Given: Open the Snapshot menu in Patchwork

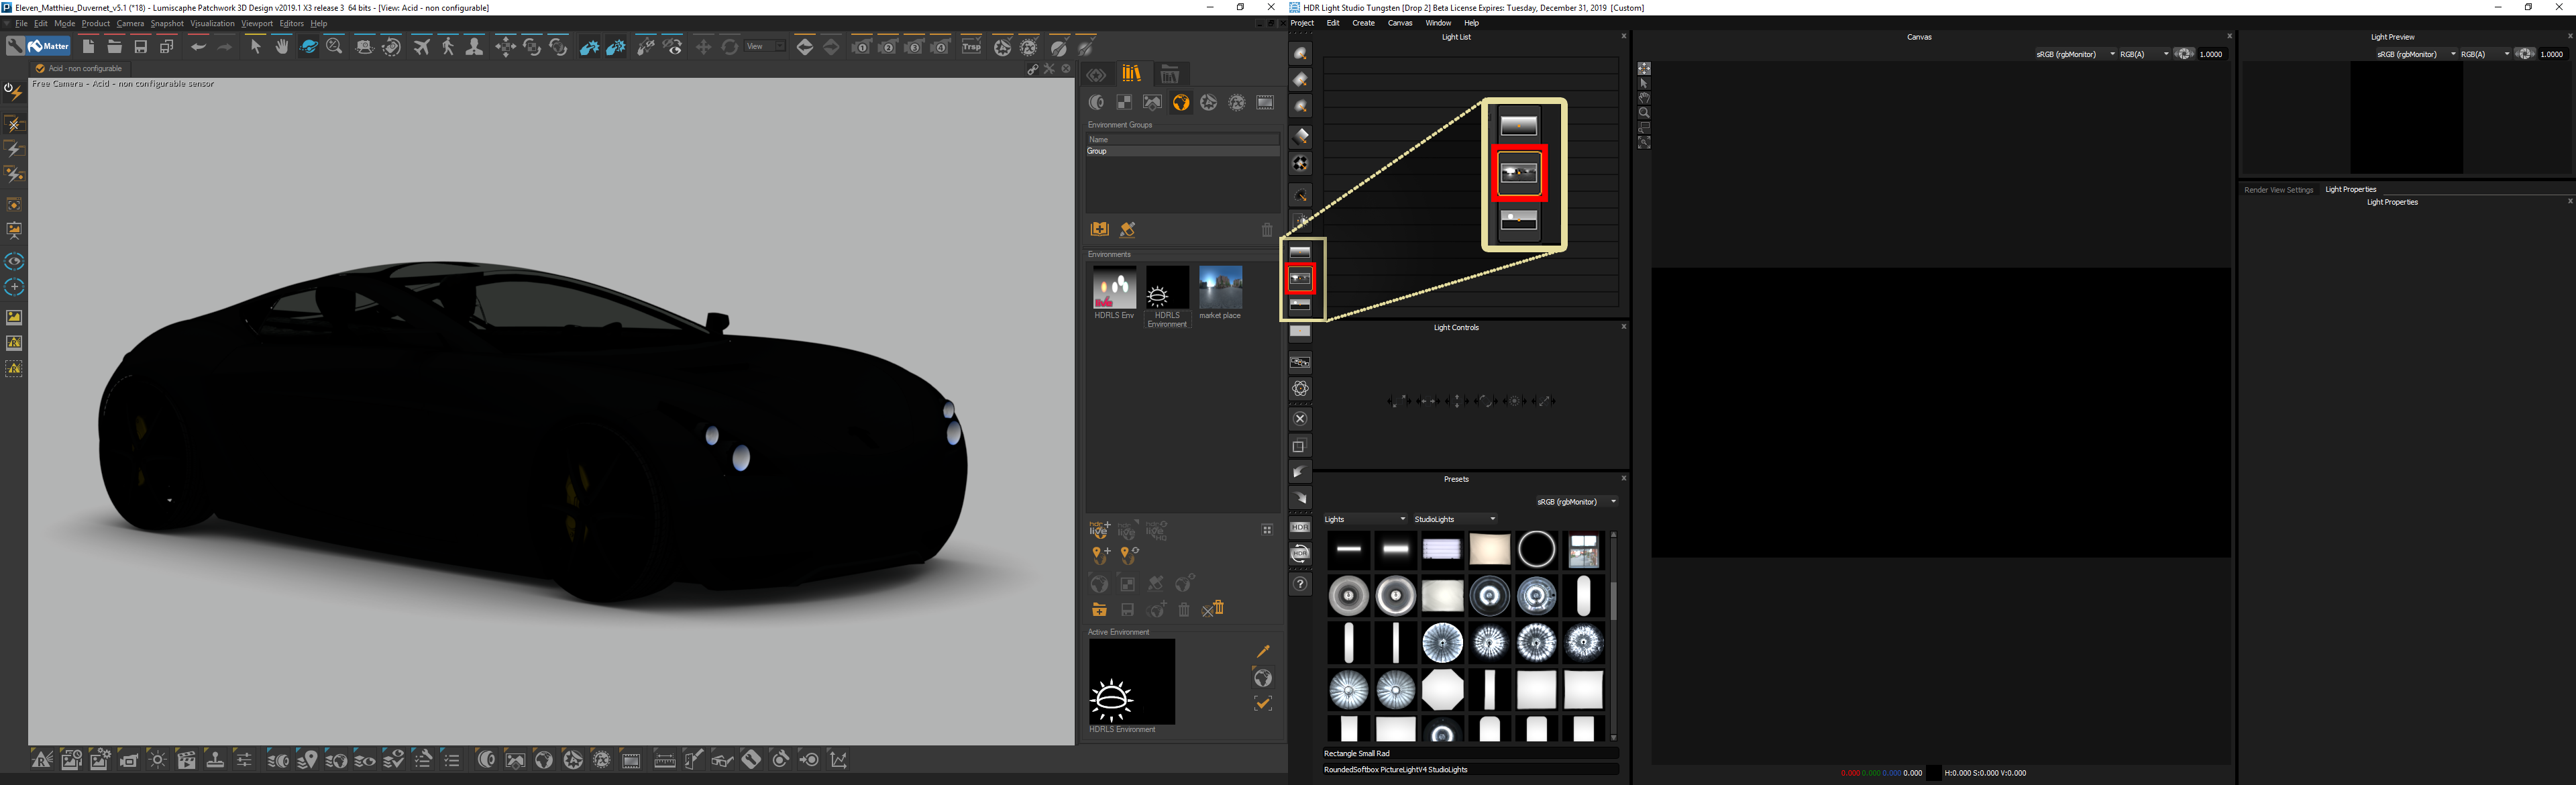Looking at the screenshot, I should pyautogui.click(x=167, y=23).
